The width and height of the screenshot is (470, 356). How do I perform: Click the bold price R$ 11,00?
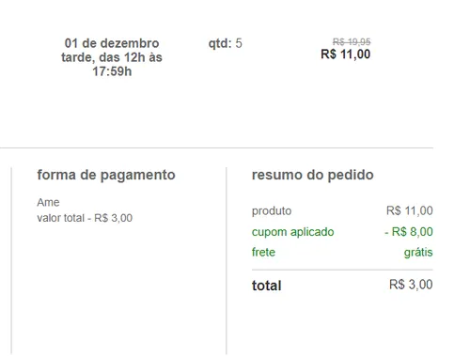(x=346, y=54)
